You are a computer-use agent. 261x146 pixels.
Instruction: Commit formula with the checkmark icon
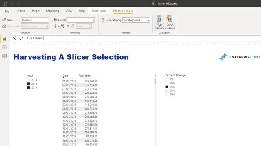pyautogui.click(x=21, y=38)
